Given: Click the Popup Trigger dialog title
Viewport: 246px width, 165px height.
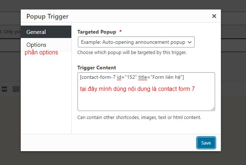Looking at the screenshot, I should (x=47, y=16).
